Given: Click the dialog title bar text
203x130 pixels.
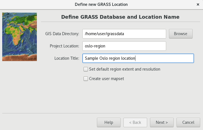Looking at the screenshot, I should click(101, 4).
